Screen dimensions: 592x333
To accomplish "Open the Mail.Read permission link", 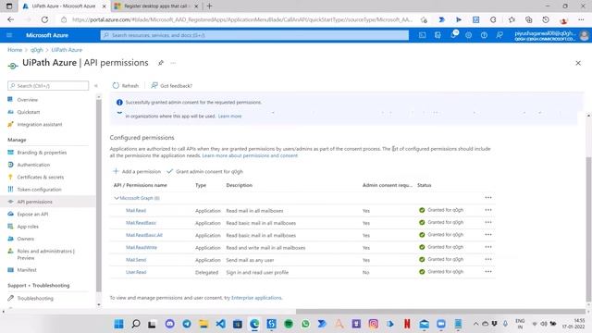I will click(x=136, y=210).
